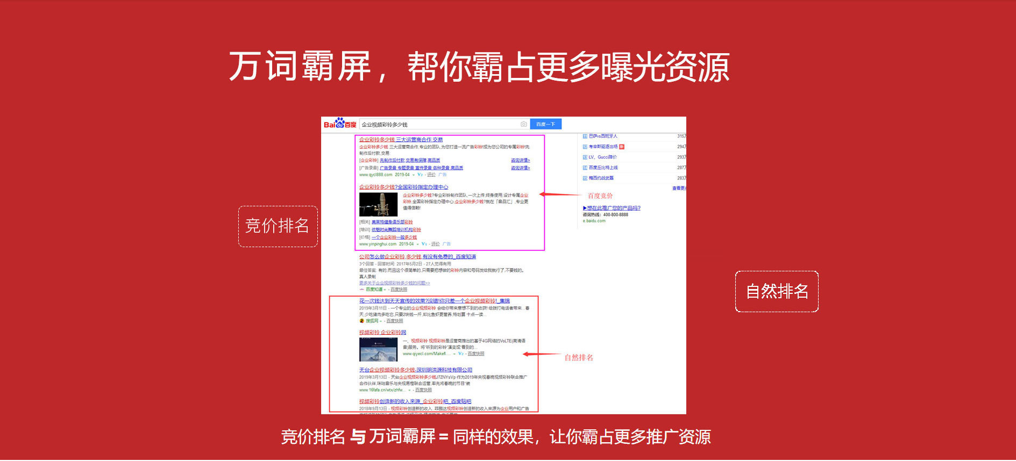
Task: Click 百度快照 beside www.16fafa.cn
Action: tap(423, 390)
